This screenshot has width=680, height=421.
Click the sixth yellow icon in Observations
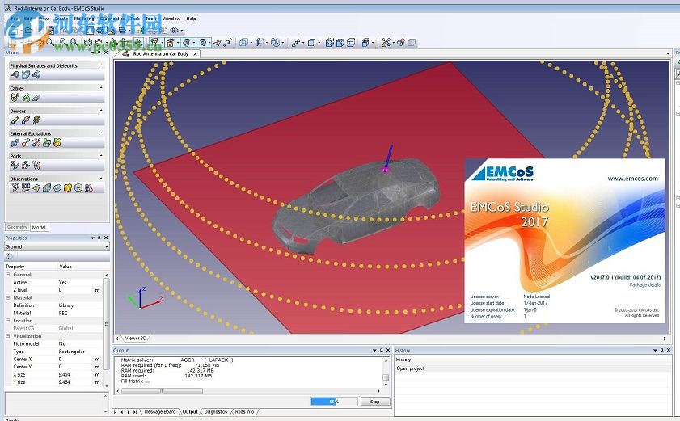[68, 187]
